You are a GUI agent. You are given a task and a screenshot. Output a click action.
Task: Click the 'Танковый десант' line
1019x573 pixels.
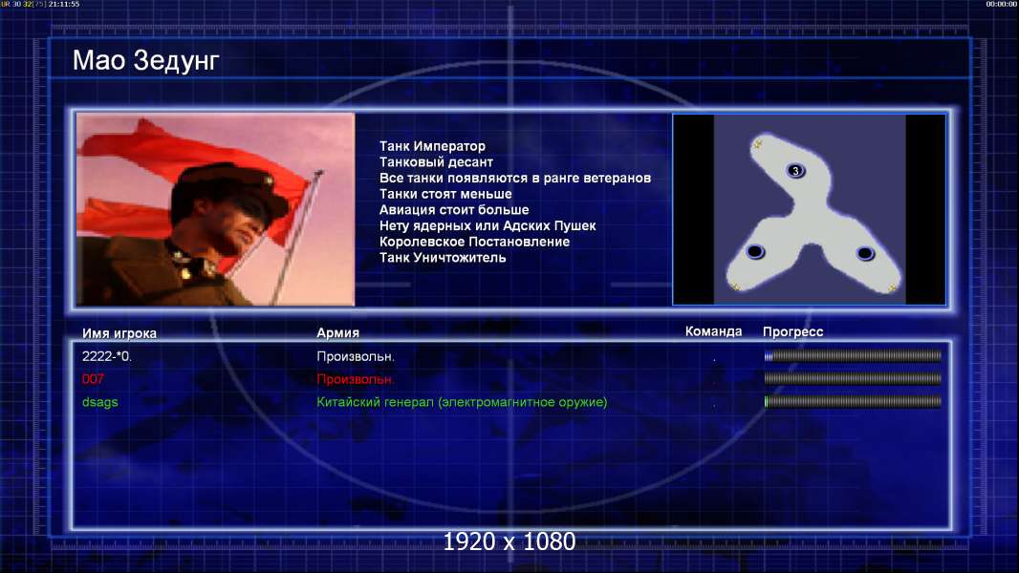pyautogui.click(x=436, y=162)
